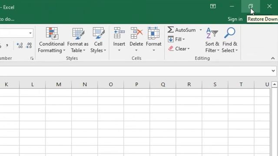Open the Find & Select magnifier menu

pos(230,40)
